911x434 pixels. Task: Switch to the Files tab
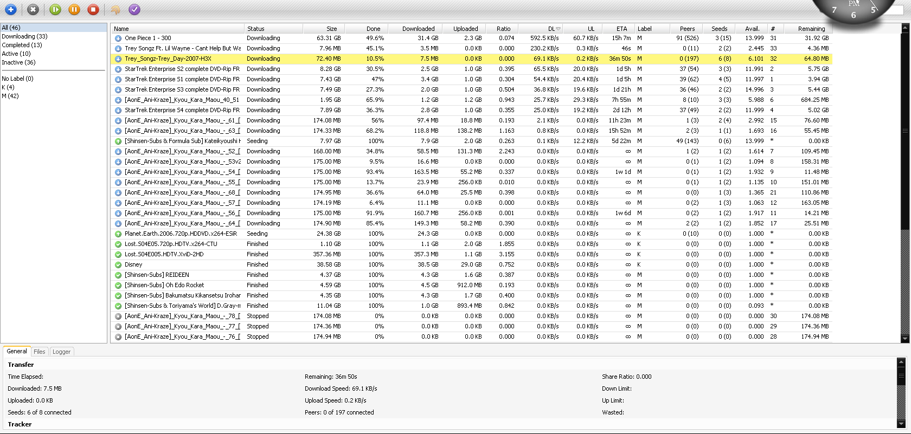[40, 352]
